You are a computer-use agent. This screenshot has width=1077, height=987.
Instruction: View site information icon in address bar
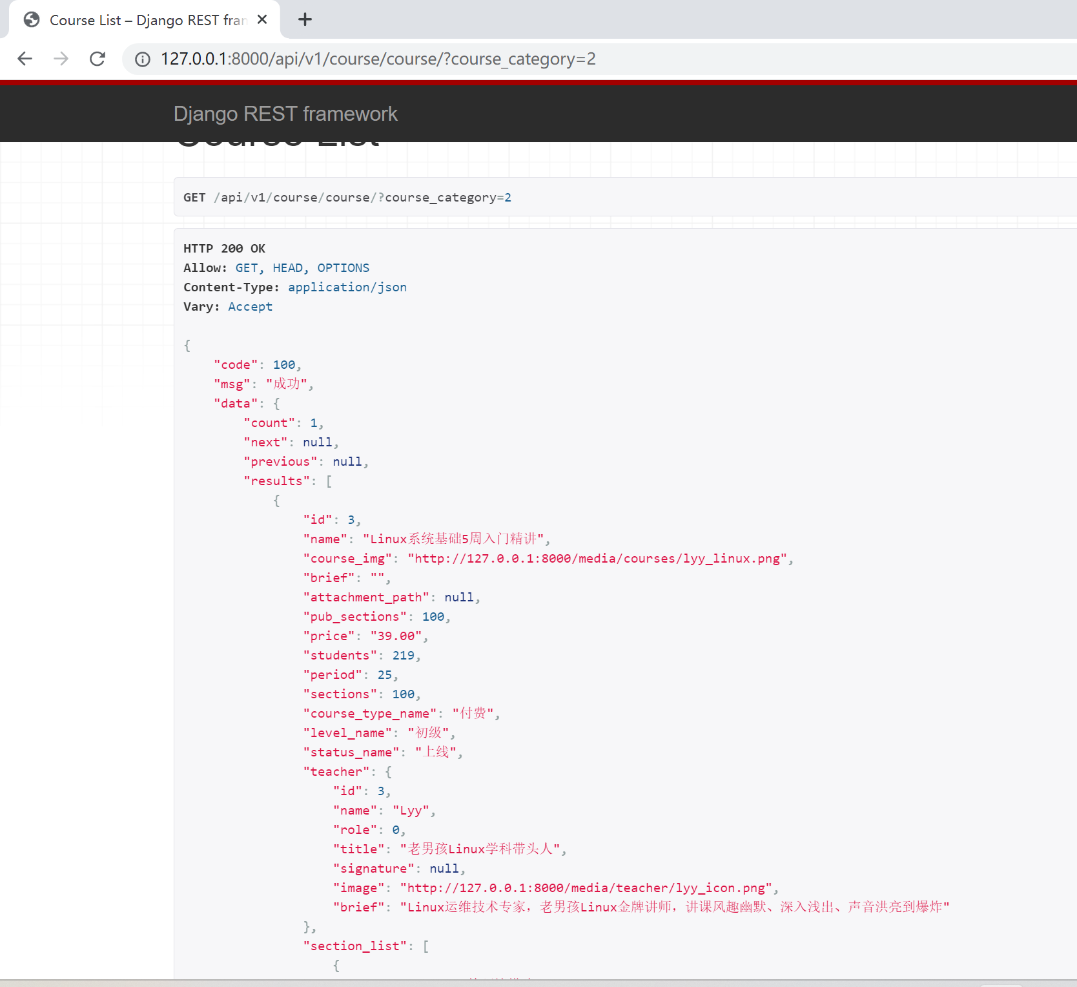coord(142,59)
